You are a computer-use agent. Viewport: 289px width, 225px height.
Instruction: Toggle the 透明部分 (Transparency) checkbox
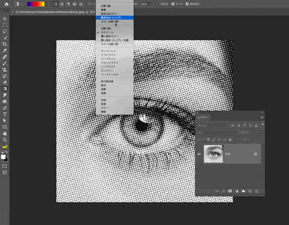pos(187,4)
